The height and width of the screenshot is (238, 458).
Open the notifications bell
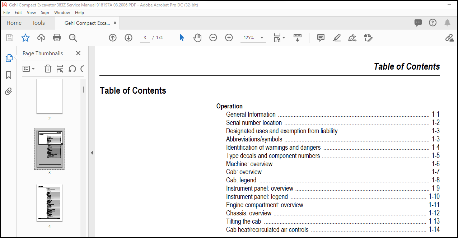pos(447,23)
